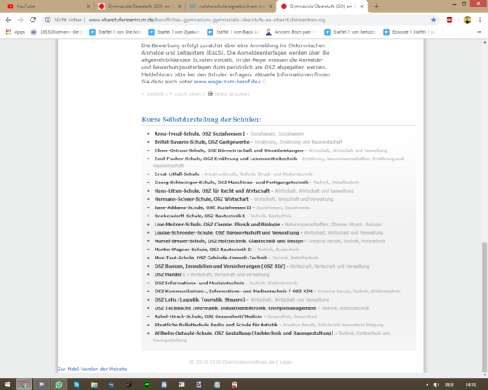Open 'Staffel 1 von Die Mel' bookmark
Image resolution: width=488 pixels, height=390 pixels.
[x=116, y=31]
